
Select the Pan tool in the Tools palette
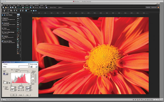(18, 15)
